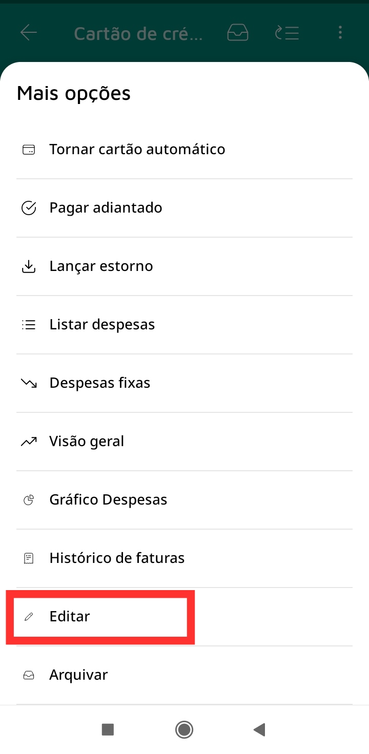Viewport: 369px width, 754px height.
Task: Tap the card icon beside Tornar cartão automático
Action: click(x=29, y=150)
